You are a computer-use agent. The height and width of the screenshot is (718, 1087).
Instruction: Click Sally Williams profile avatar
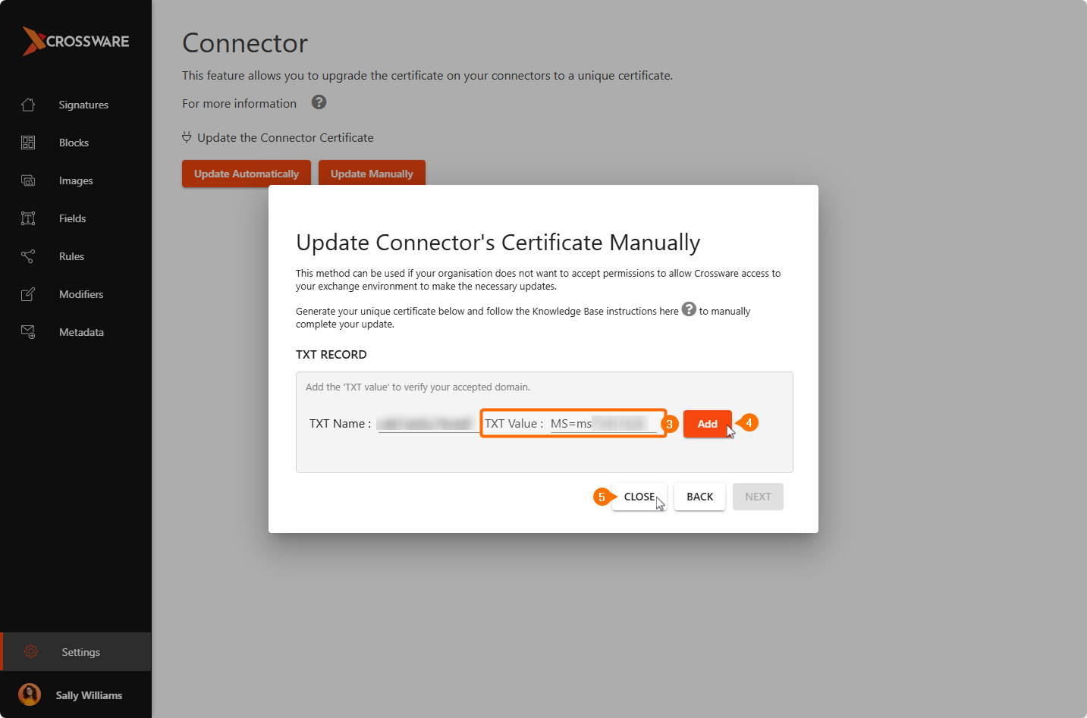coord(30,694)
